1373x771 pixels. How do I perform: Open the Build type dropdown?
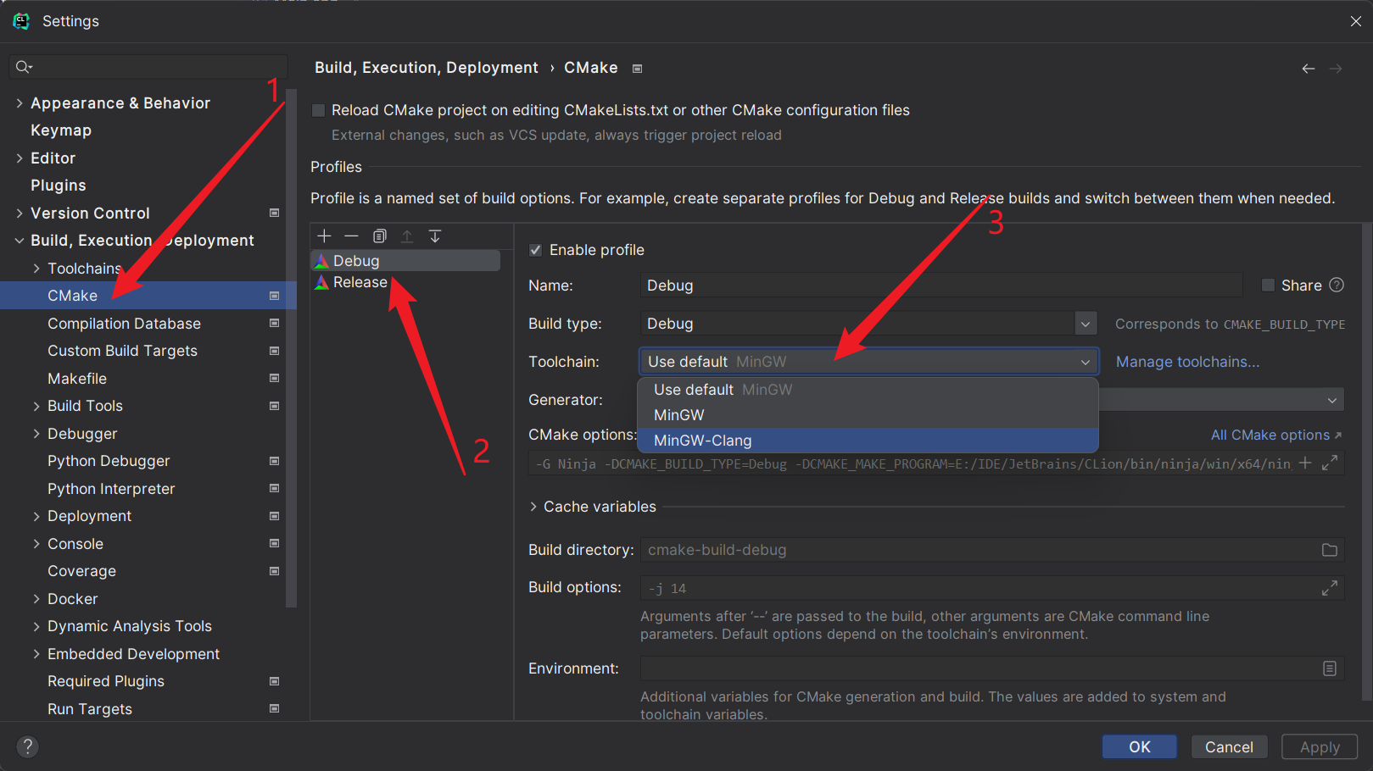pyautogui.click(x=1085, y=324)
